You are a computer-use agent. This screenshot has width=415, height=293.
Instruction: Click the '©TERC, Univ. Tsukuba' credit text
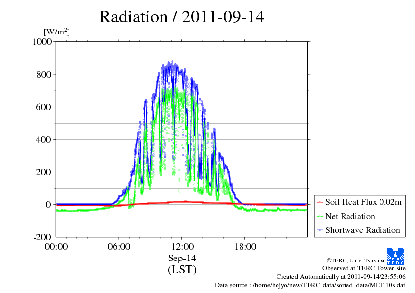tap(355, 260)
